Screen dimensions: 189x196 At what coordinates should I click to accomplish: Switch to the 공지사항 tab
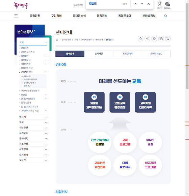(x=99, y=54)
